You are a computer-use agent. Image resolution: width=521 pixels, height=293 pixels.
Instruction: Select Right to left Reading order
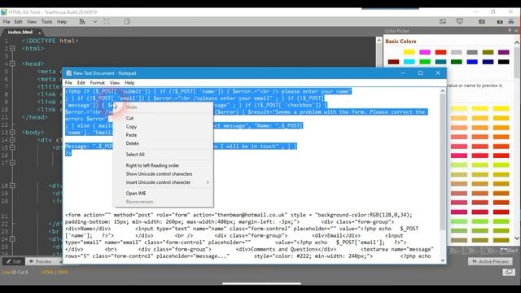(152, 165)
